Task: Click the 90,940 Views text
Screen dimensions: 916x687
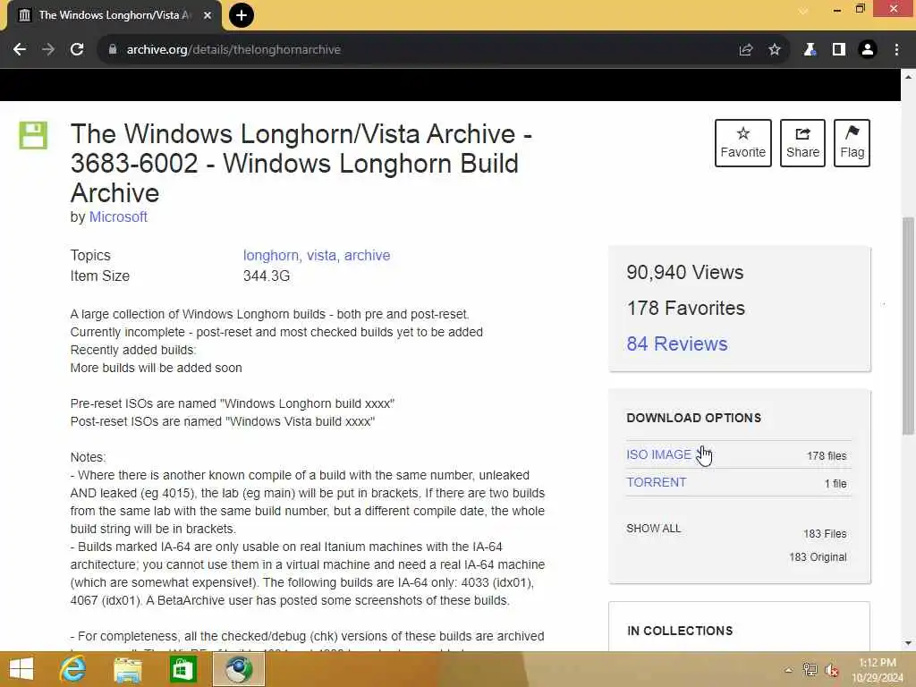Action: pyautogui.click(x=684, y=272)
